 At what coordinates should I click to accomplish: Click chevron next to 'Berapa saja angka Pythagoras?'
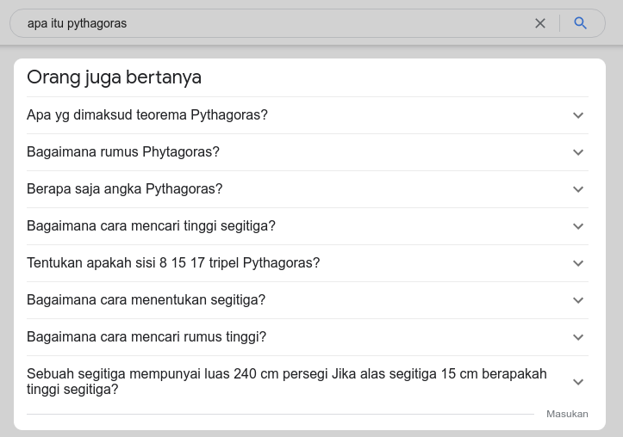pos(578,189)
